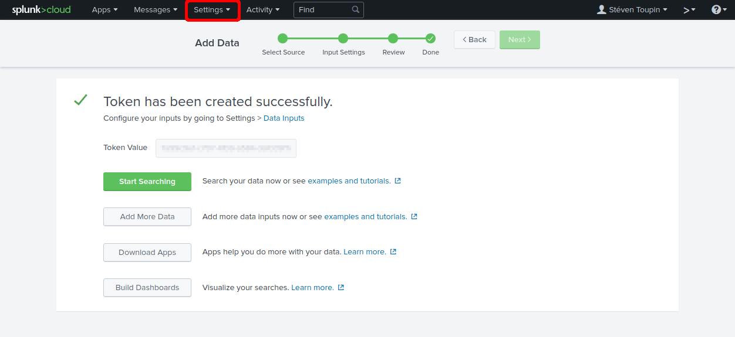Go back with the Back button
Screen dimensions: 735x337
point(474,40)
